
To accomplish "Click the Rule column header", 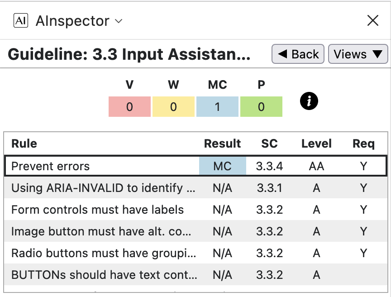I will pyautogui.click(x=24, y=144).
